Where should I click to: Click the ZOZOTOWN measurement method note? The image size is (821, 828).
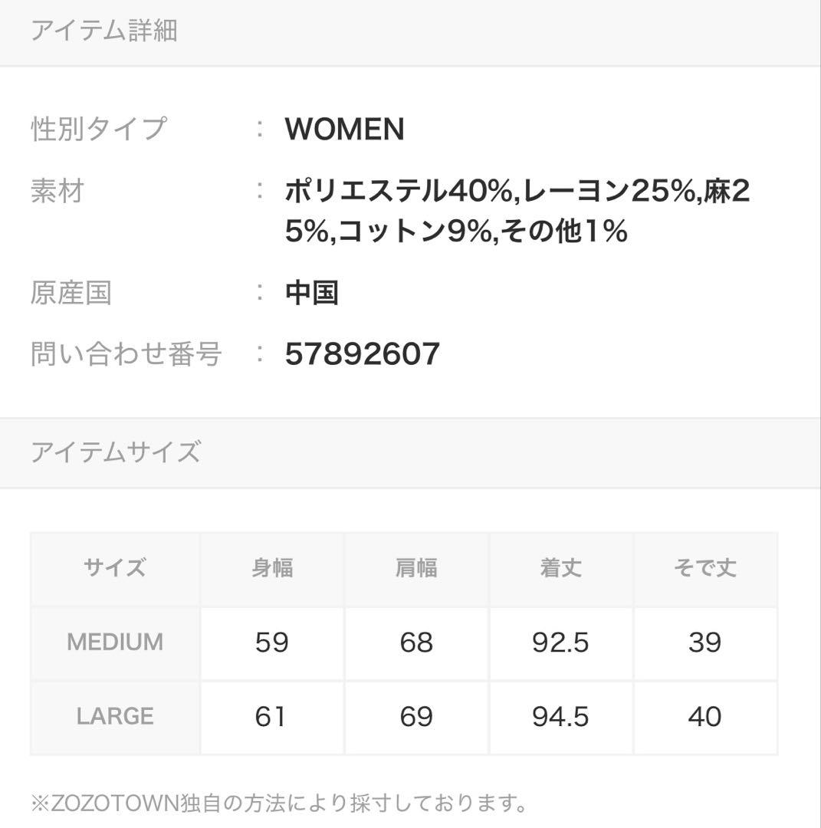pos(279,803)
